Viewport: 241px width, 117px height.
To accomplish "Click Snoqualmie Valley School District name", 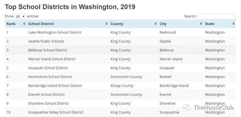I will pos(56,112).
